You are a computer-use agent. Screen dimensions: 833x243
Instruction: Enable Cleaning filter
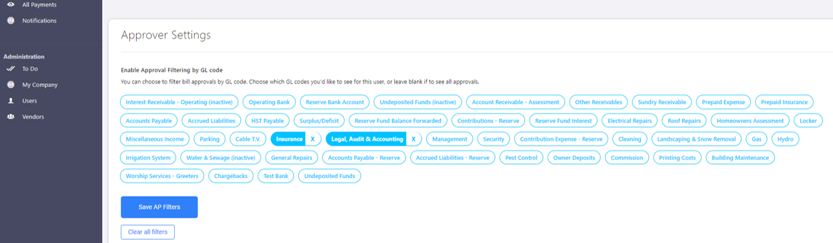[630, 139]
